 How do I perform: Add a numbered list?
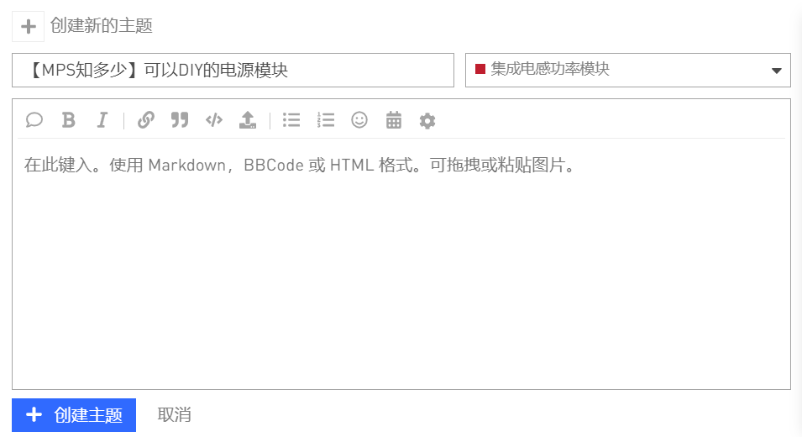tap(325, 120)
